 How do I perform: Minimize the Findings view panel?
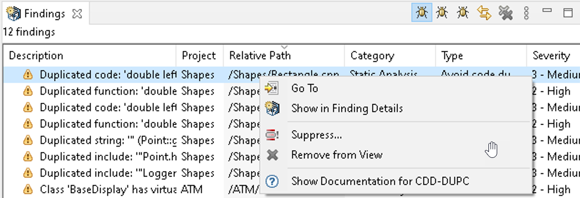point(547,11)
